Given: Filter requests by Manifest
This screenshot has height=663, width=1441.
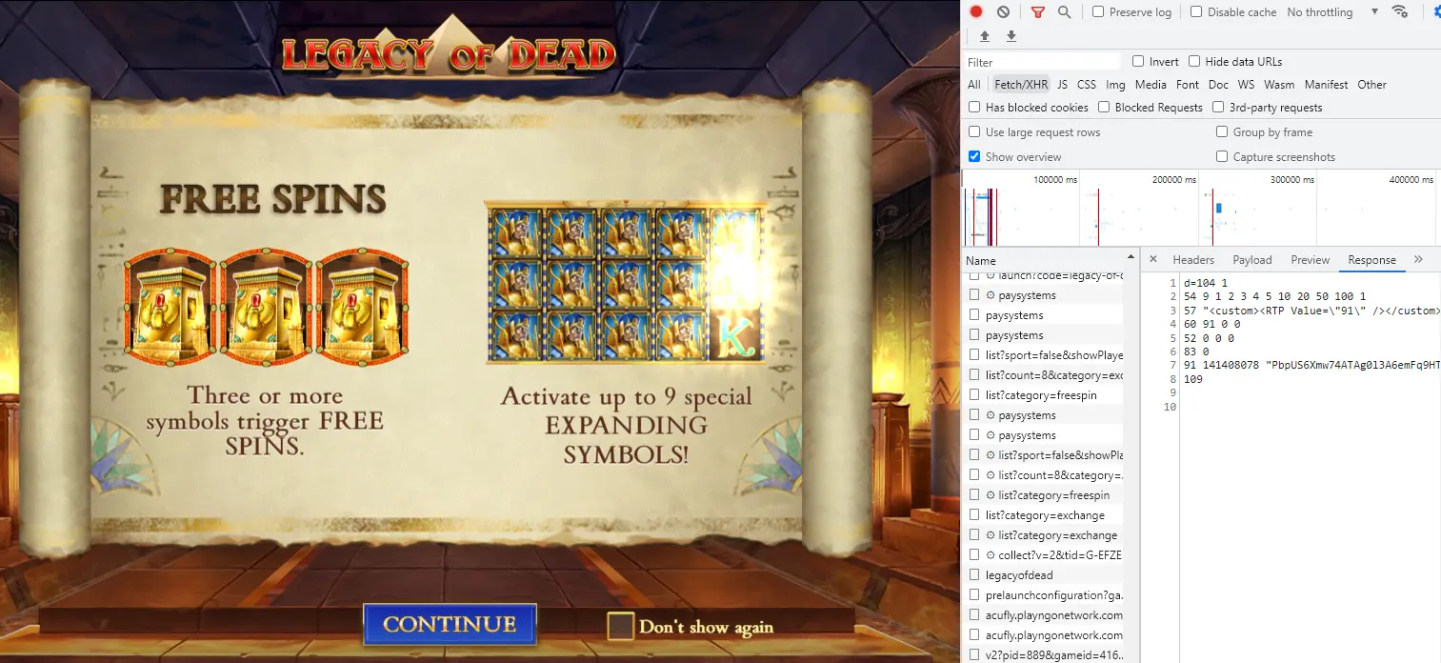Looking at the screenshot, I should coord(1326,85).
